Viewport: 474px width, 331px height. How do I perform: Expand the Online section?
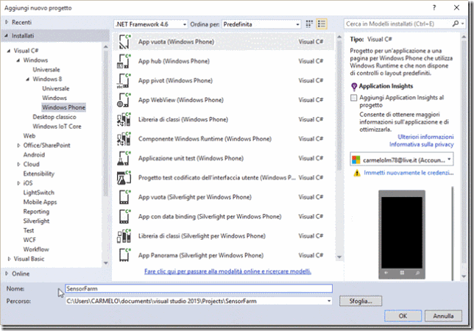pos(7,274)
